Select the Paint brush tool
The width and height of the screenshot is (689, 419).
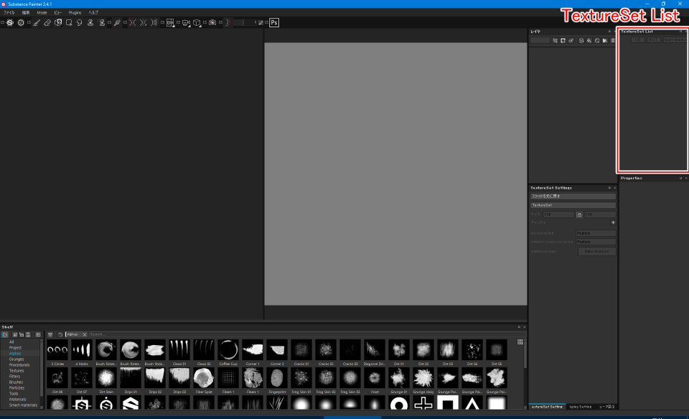pos(37,22)
